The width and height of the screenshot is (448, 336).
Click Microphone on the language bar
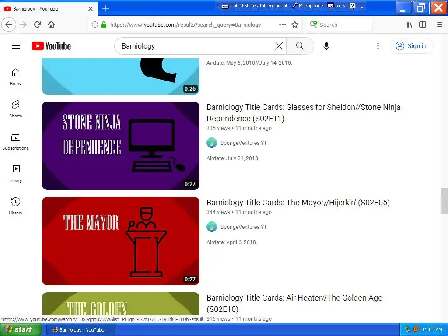(x=308, y=6)
